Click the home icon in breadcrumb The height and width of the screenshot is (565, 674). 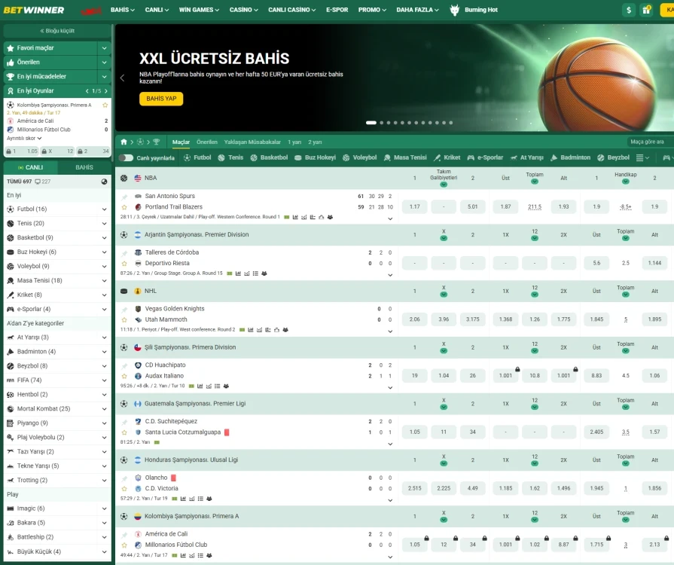click(124, 142)
